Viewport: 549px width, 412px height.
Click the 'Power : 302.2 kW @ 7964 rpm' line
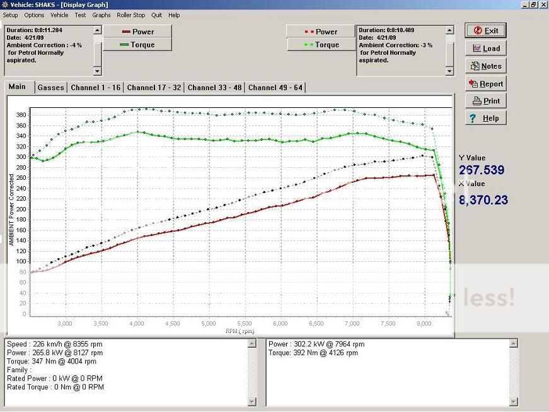click(x=316, y=344)
